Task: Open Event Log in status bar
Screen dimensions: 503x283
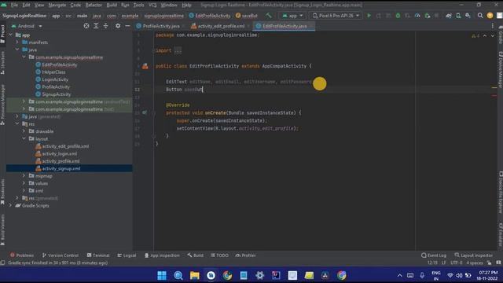Action: (x=434, y=255)
